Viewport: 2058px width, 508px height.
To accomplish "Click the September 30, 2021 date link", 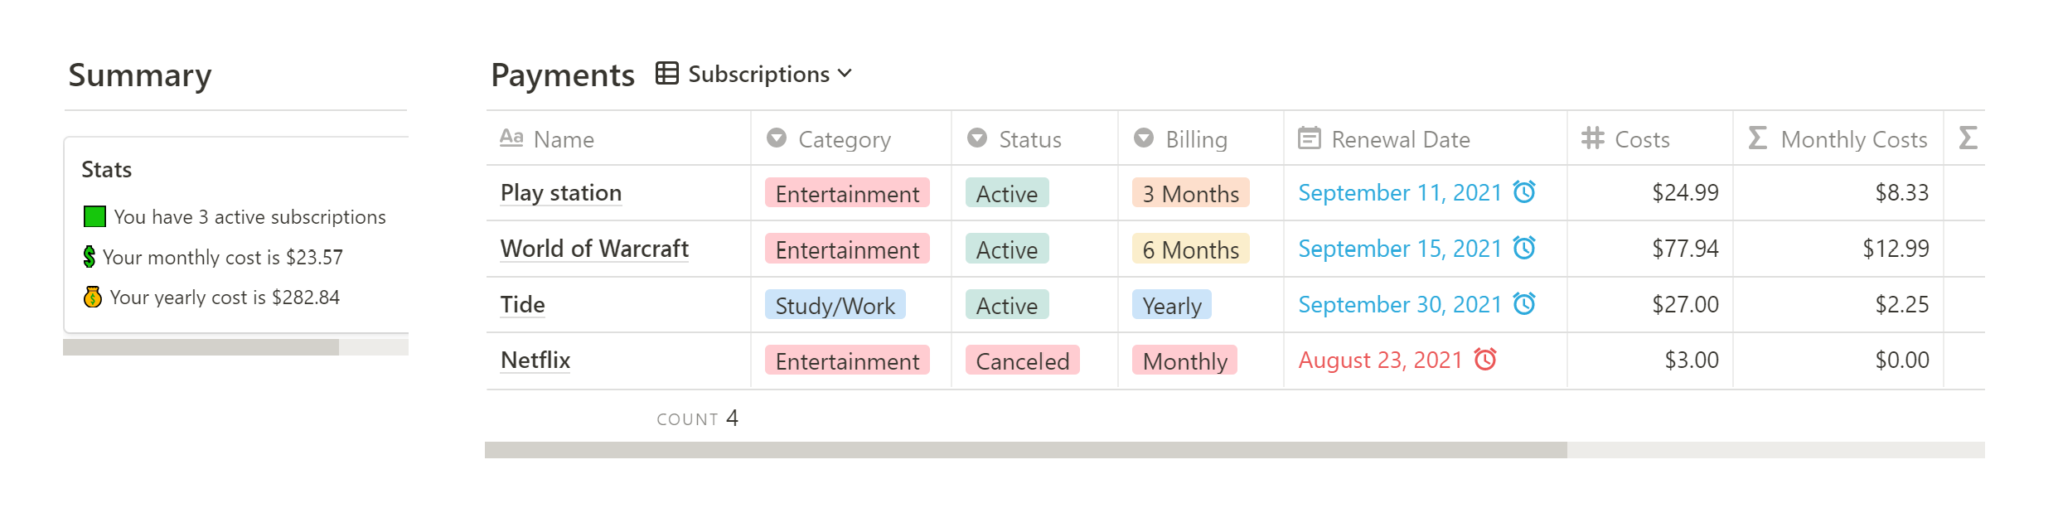I will (x=1401, y=303).
